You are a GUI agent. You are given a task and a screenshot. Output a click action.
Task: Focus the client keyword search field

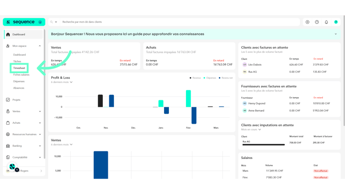tap(180, 22)
